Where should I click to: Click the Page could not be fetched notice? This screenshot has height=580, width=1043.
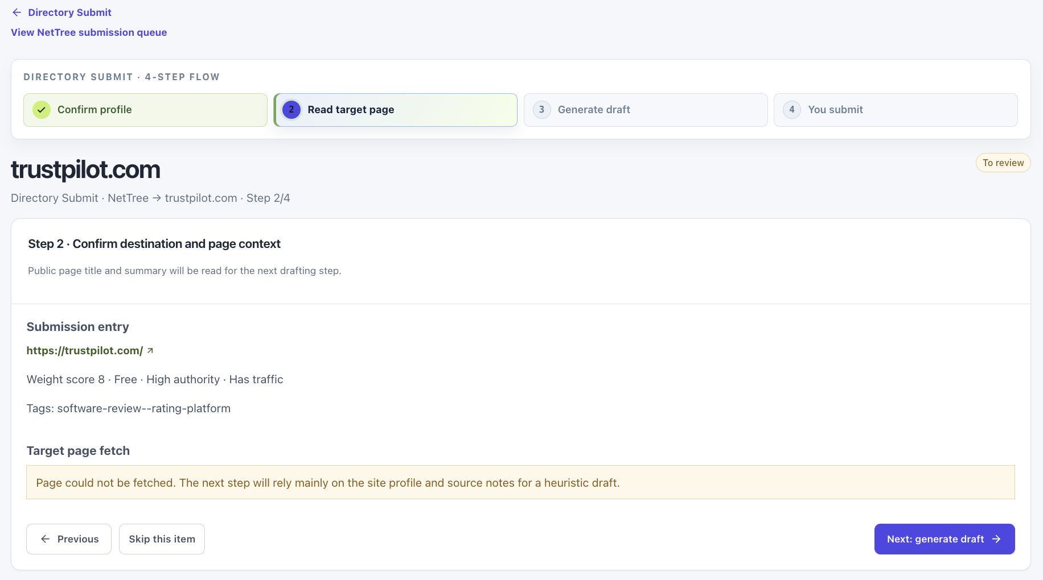(x=520, y=482)
